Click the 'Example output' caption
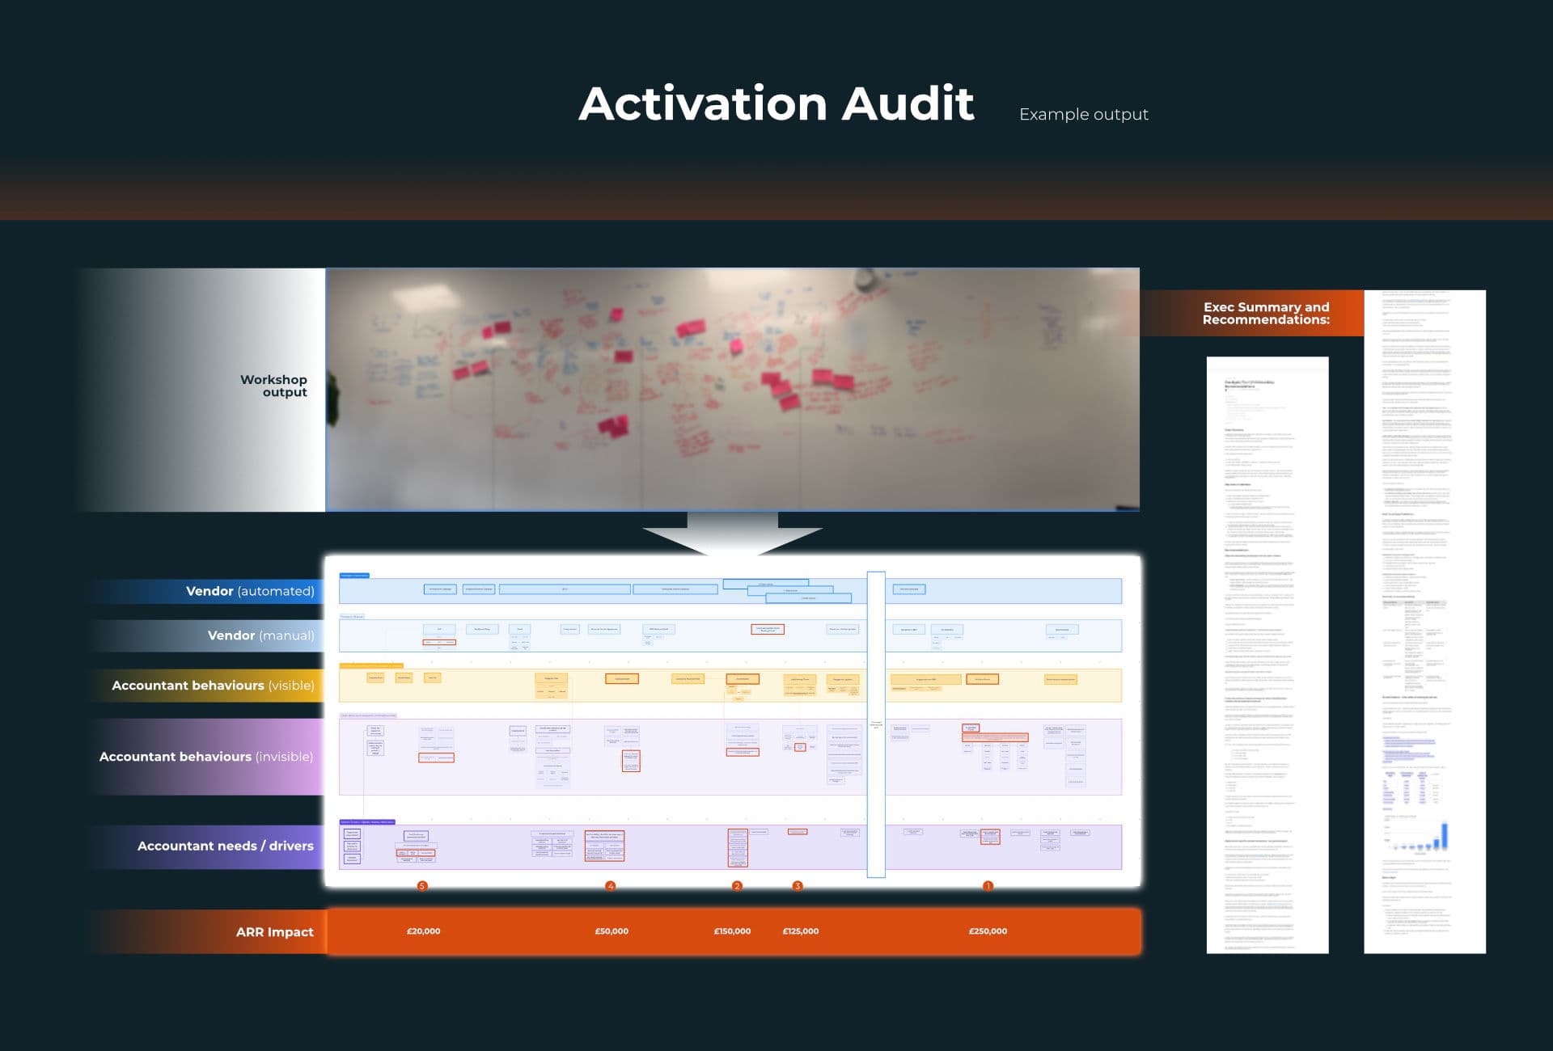 pyautogui.click(x=1084, y=114)
